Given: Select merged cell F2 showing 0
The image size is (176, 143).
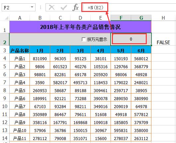Looking at the screenshot, I should (131, 39).
